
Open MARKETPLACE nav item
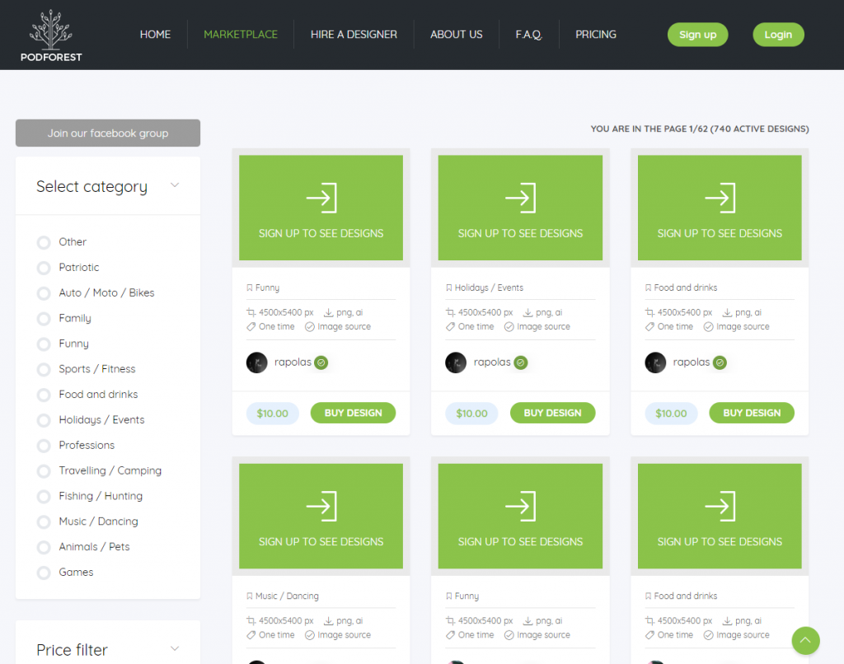coord(241,35)
